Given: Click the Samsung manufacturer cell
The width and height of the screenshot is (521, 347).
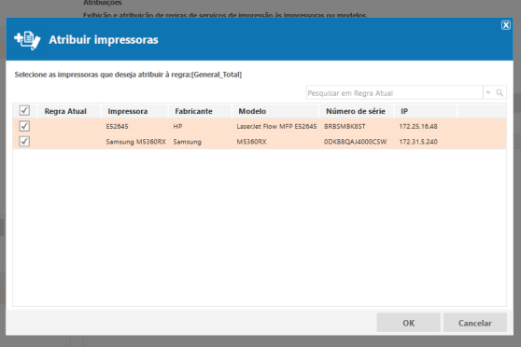Looking at the screenshot, I should click(187, 142).
